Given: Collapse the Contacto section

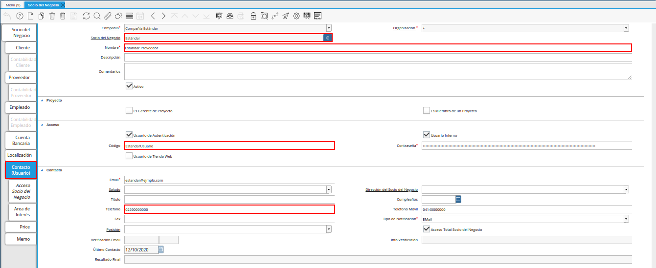Looking at the screenshot, I should (42, 170).
